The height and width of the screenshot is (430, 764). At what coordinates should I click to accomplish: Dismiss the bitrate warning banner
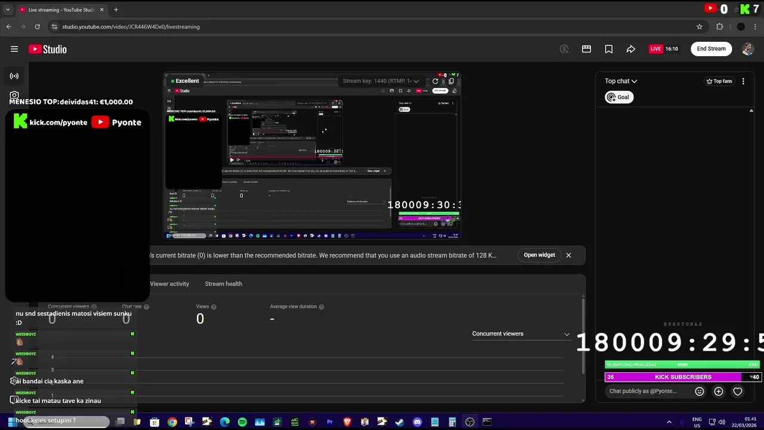[568, 255]
